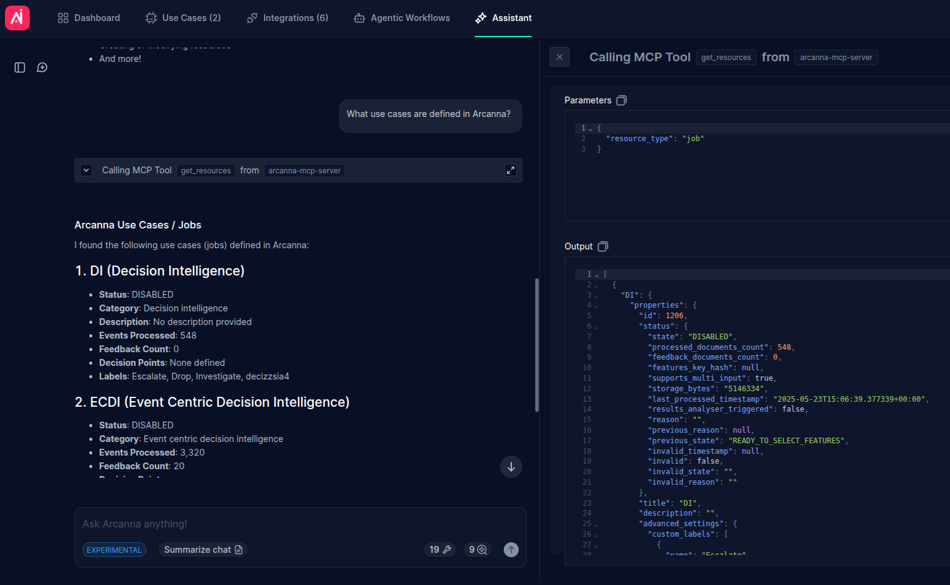Click "Events Processed: 3,320" line
The width and height of the screenshot is (950, 585).
click(152, 453)
